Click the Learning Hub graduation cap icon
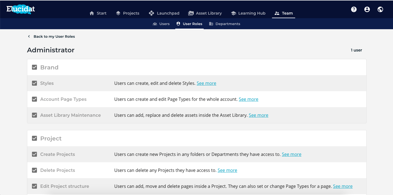 click(233, 13)
